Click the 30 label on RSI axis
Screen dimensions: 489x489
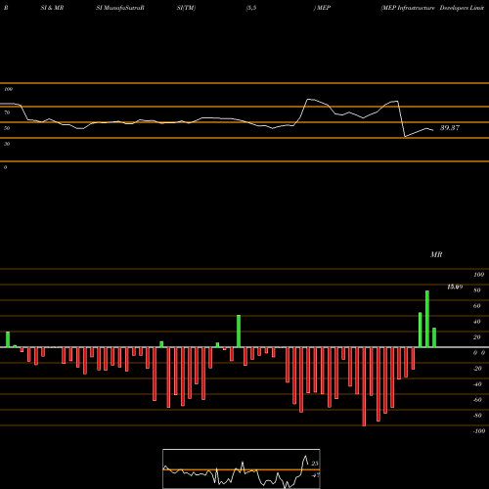[7, 144]
